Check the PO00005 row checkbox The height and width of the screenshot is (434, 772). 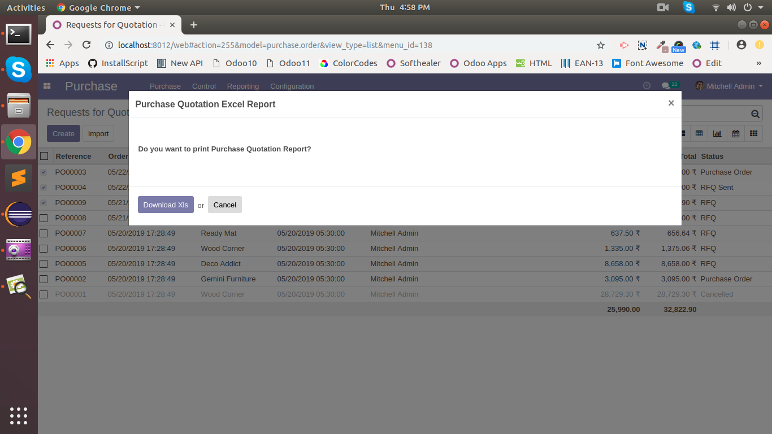click(44, 264)
